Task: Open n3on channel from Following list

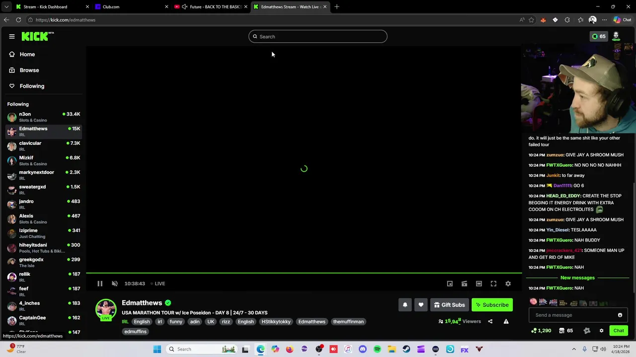Action: [x=44, y=117]
